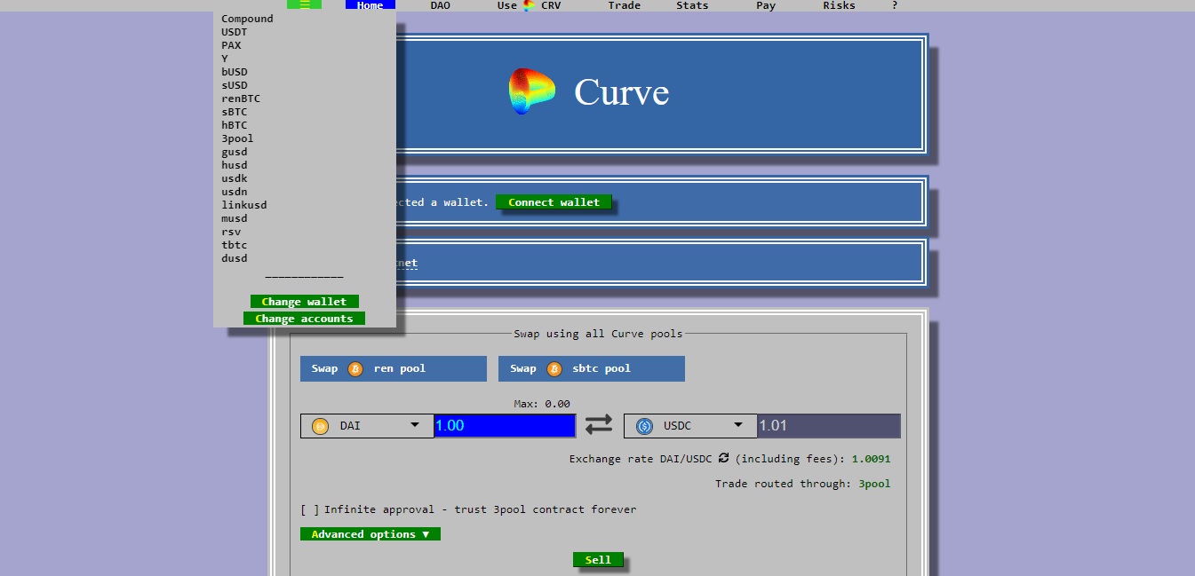This screenshot has width=1195, height=576.
Task: Select rsv pool in side menu
Action: 231,232
